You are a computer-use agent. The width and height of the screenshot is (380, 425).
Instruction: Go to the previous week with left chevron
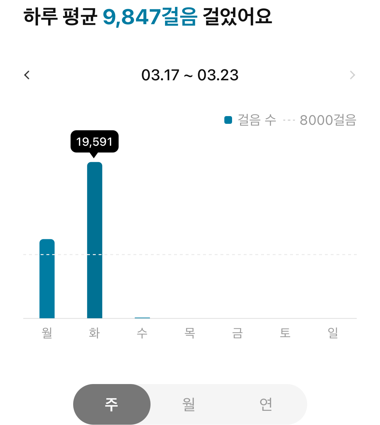(27, 75)
